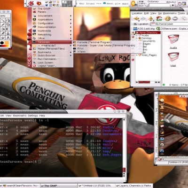
Task: Open the Quick Browser submenu
Action: tap(52, 55)
